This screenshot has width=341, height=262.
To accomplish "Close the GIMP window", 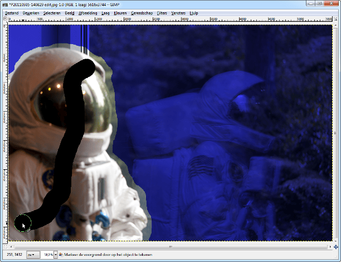I will 331,3.
